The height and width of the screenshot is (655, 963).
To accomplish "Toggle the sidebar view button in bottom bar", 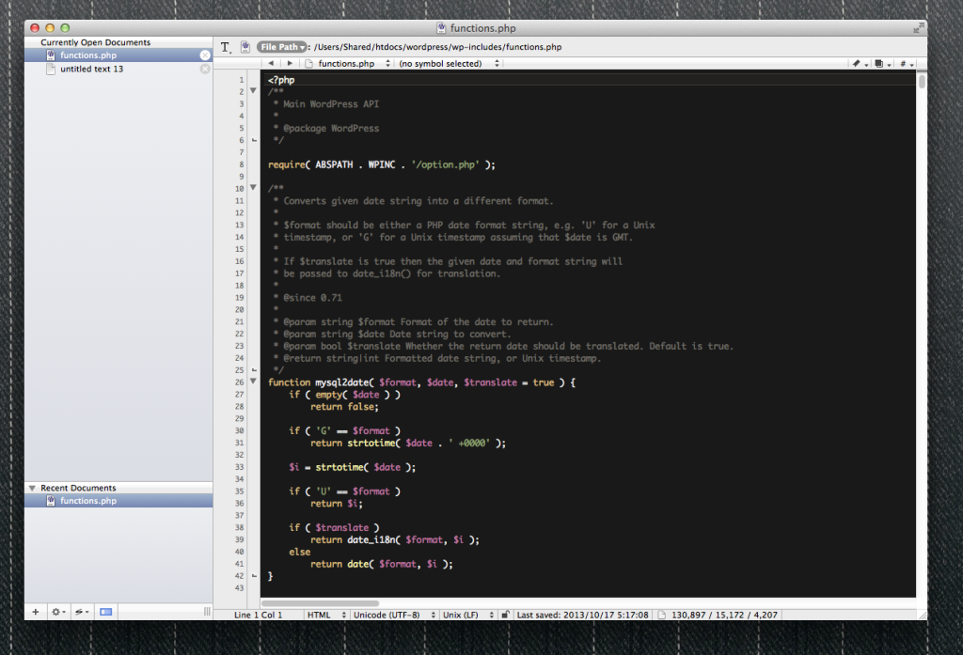I will (x=105, y=612).
